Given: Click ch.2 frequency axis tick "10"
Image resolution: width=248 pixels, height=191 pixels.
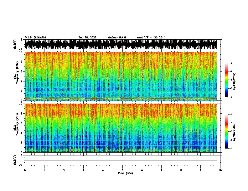Looking at the screenshot, I should 21,104.
